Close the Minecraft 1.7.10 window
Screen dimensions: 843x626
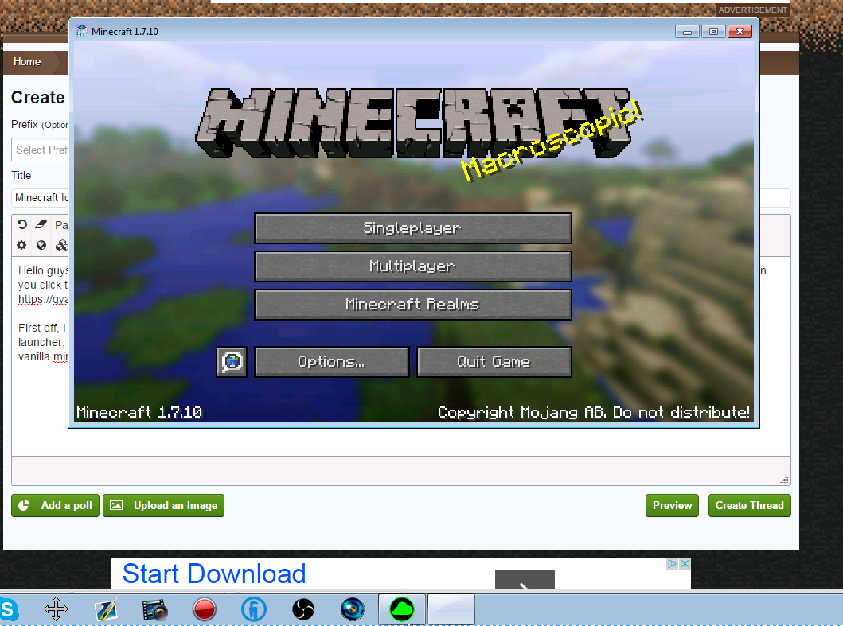click(740, 32)
